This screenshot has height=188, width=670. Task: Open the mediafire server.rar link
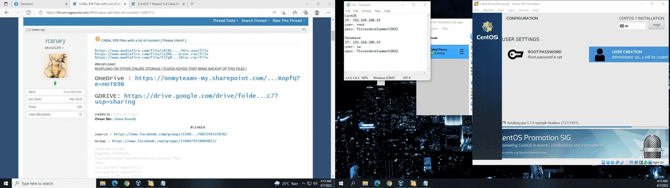pyautogui.click(x=151, y=54)
